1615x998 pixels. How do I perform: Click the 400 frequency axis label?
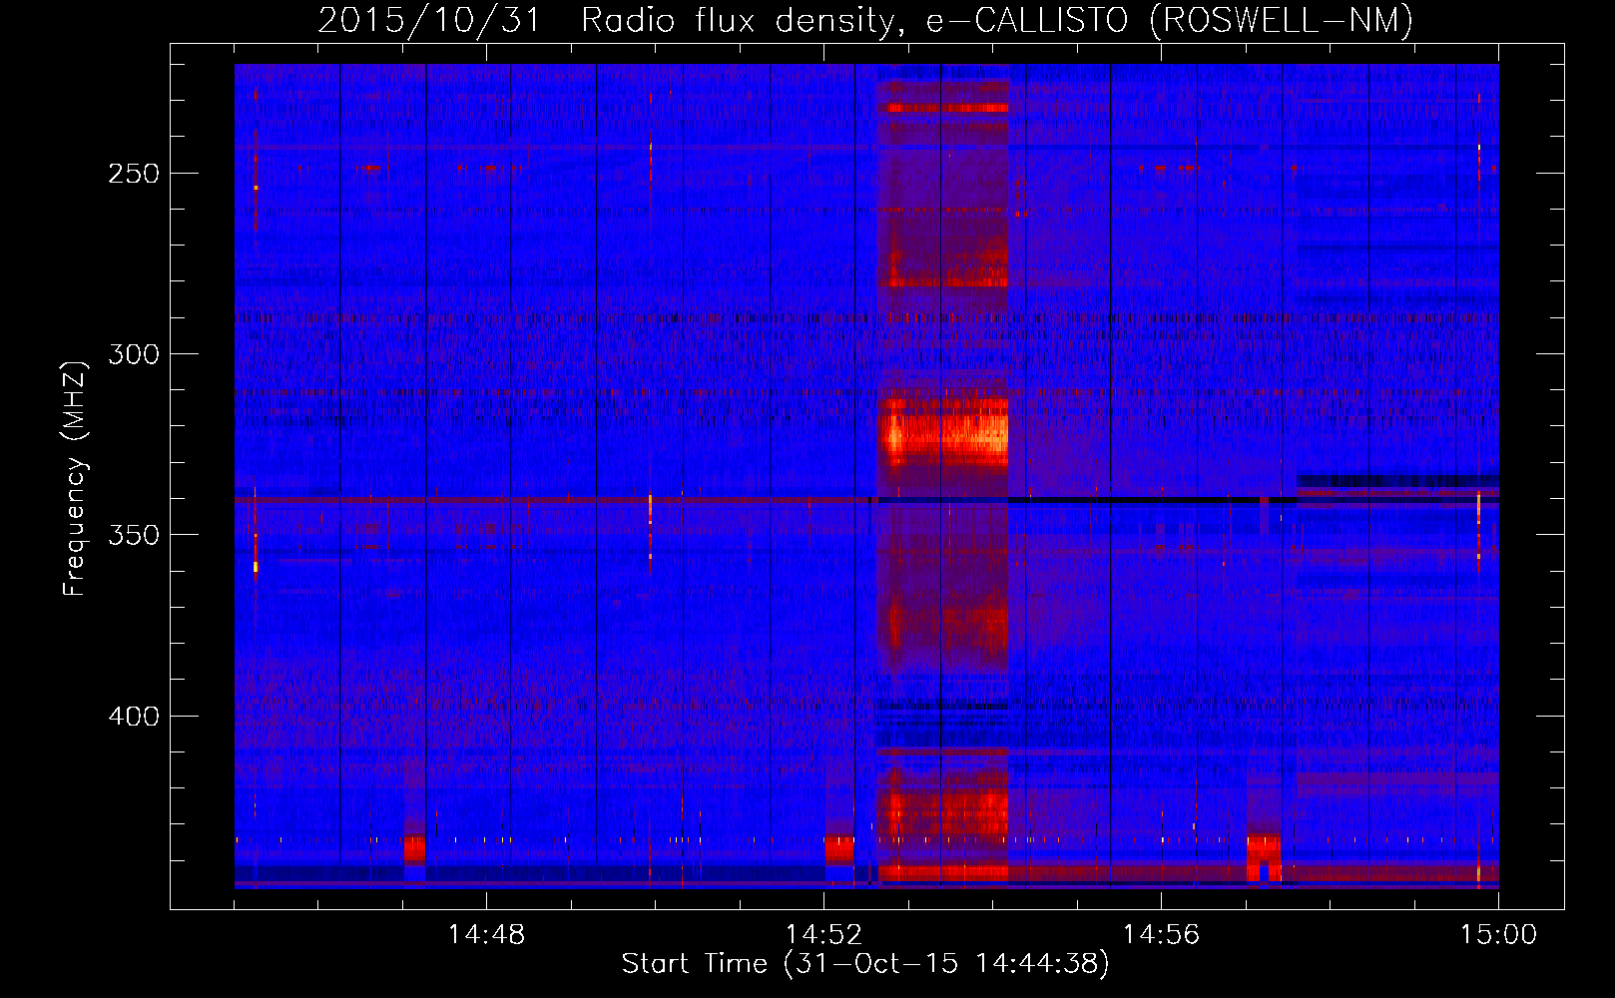pyautogui.click(x=134, y=717)
